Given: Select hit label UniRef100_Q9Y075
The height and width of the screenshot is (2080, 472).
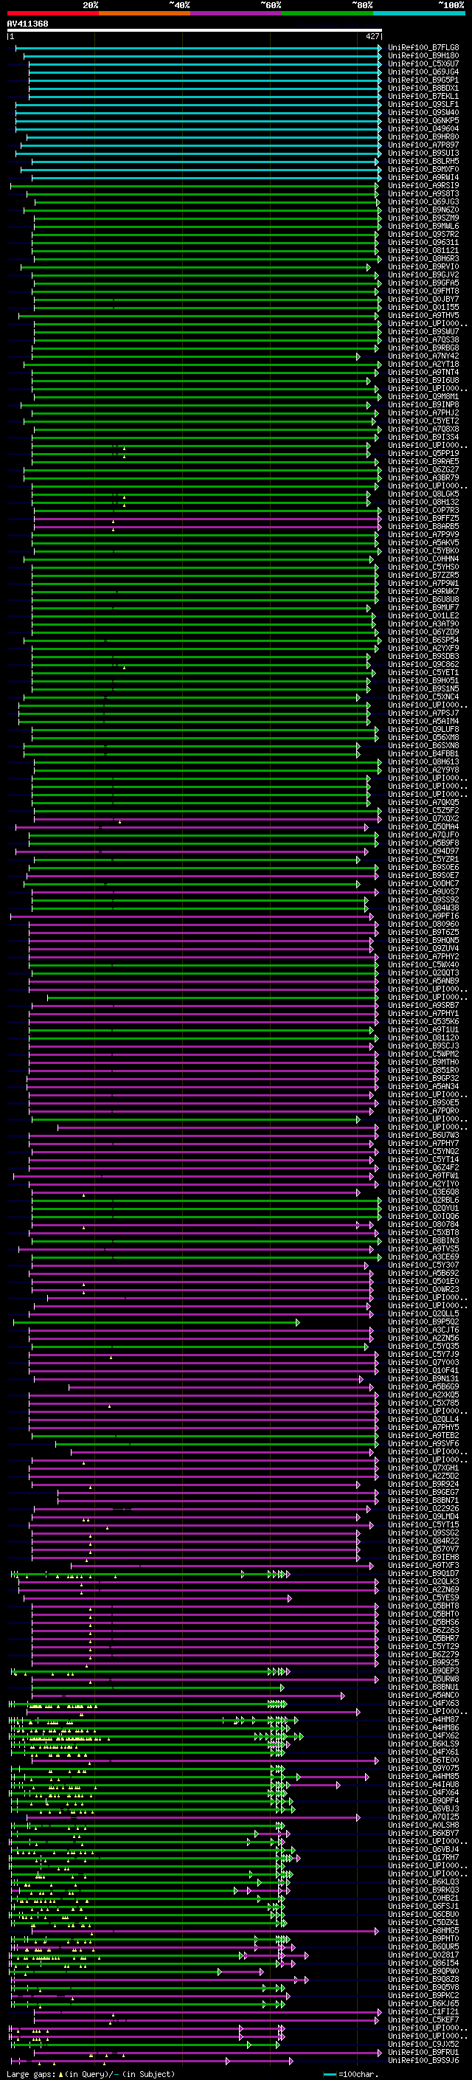Looking at the screenshot, I should click(x=423, y=1767).
